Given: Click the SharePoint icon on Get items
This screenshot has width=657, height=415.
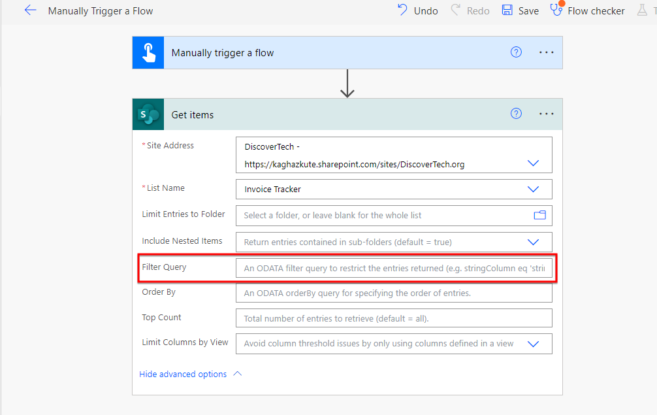Looking at the screenshot, I should (x=148, y=114).
